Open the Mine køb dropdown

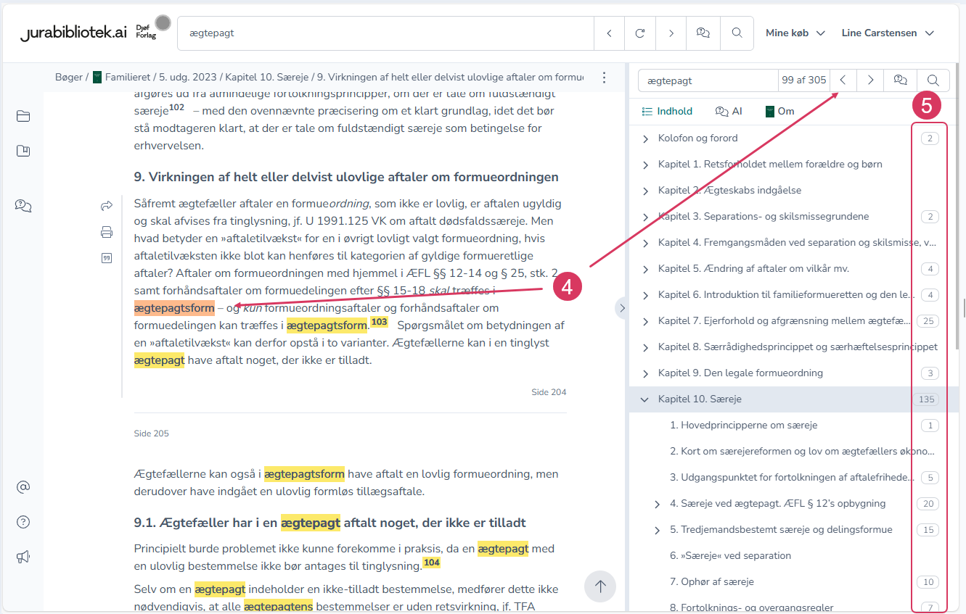click(x=795, y=33)
